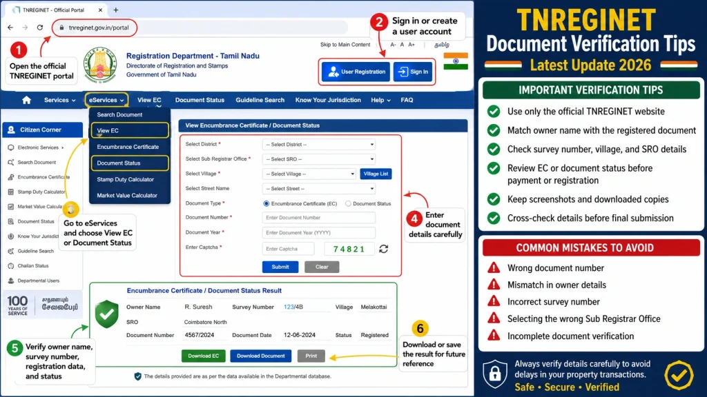
Task: Click the browser address bar URL
Action: click(99, 28)
